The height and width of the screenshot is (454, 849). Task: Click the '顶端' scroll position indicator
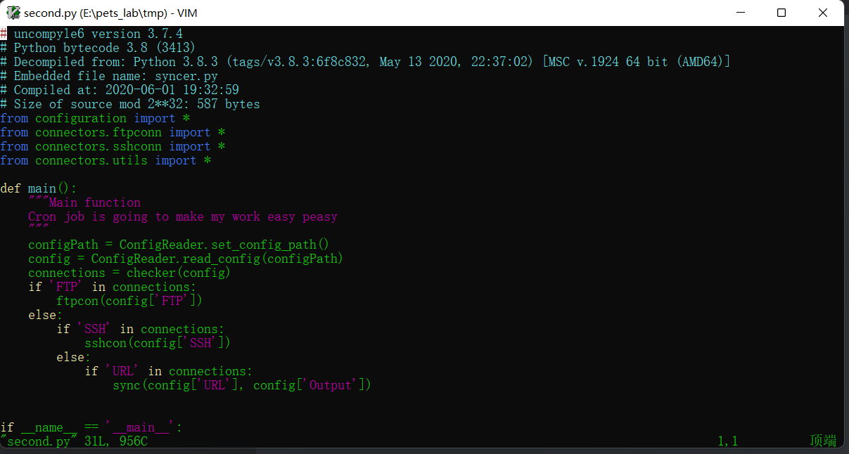pyautogui.click(x=823, y=441)
